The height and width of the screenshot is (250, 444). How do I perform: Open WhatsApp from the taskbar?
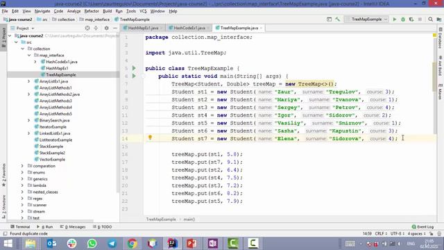click(92, 244)
